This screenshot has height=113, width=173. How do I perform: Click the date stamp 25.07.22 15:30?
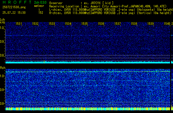click(14, 13)
